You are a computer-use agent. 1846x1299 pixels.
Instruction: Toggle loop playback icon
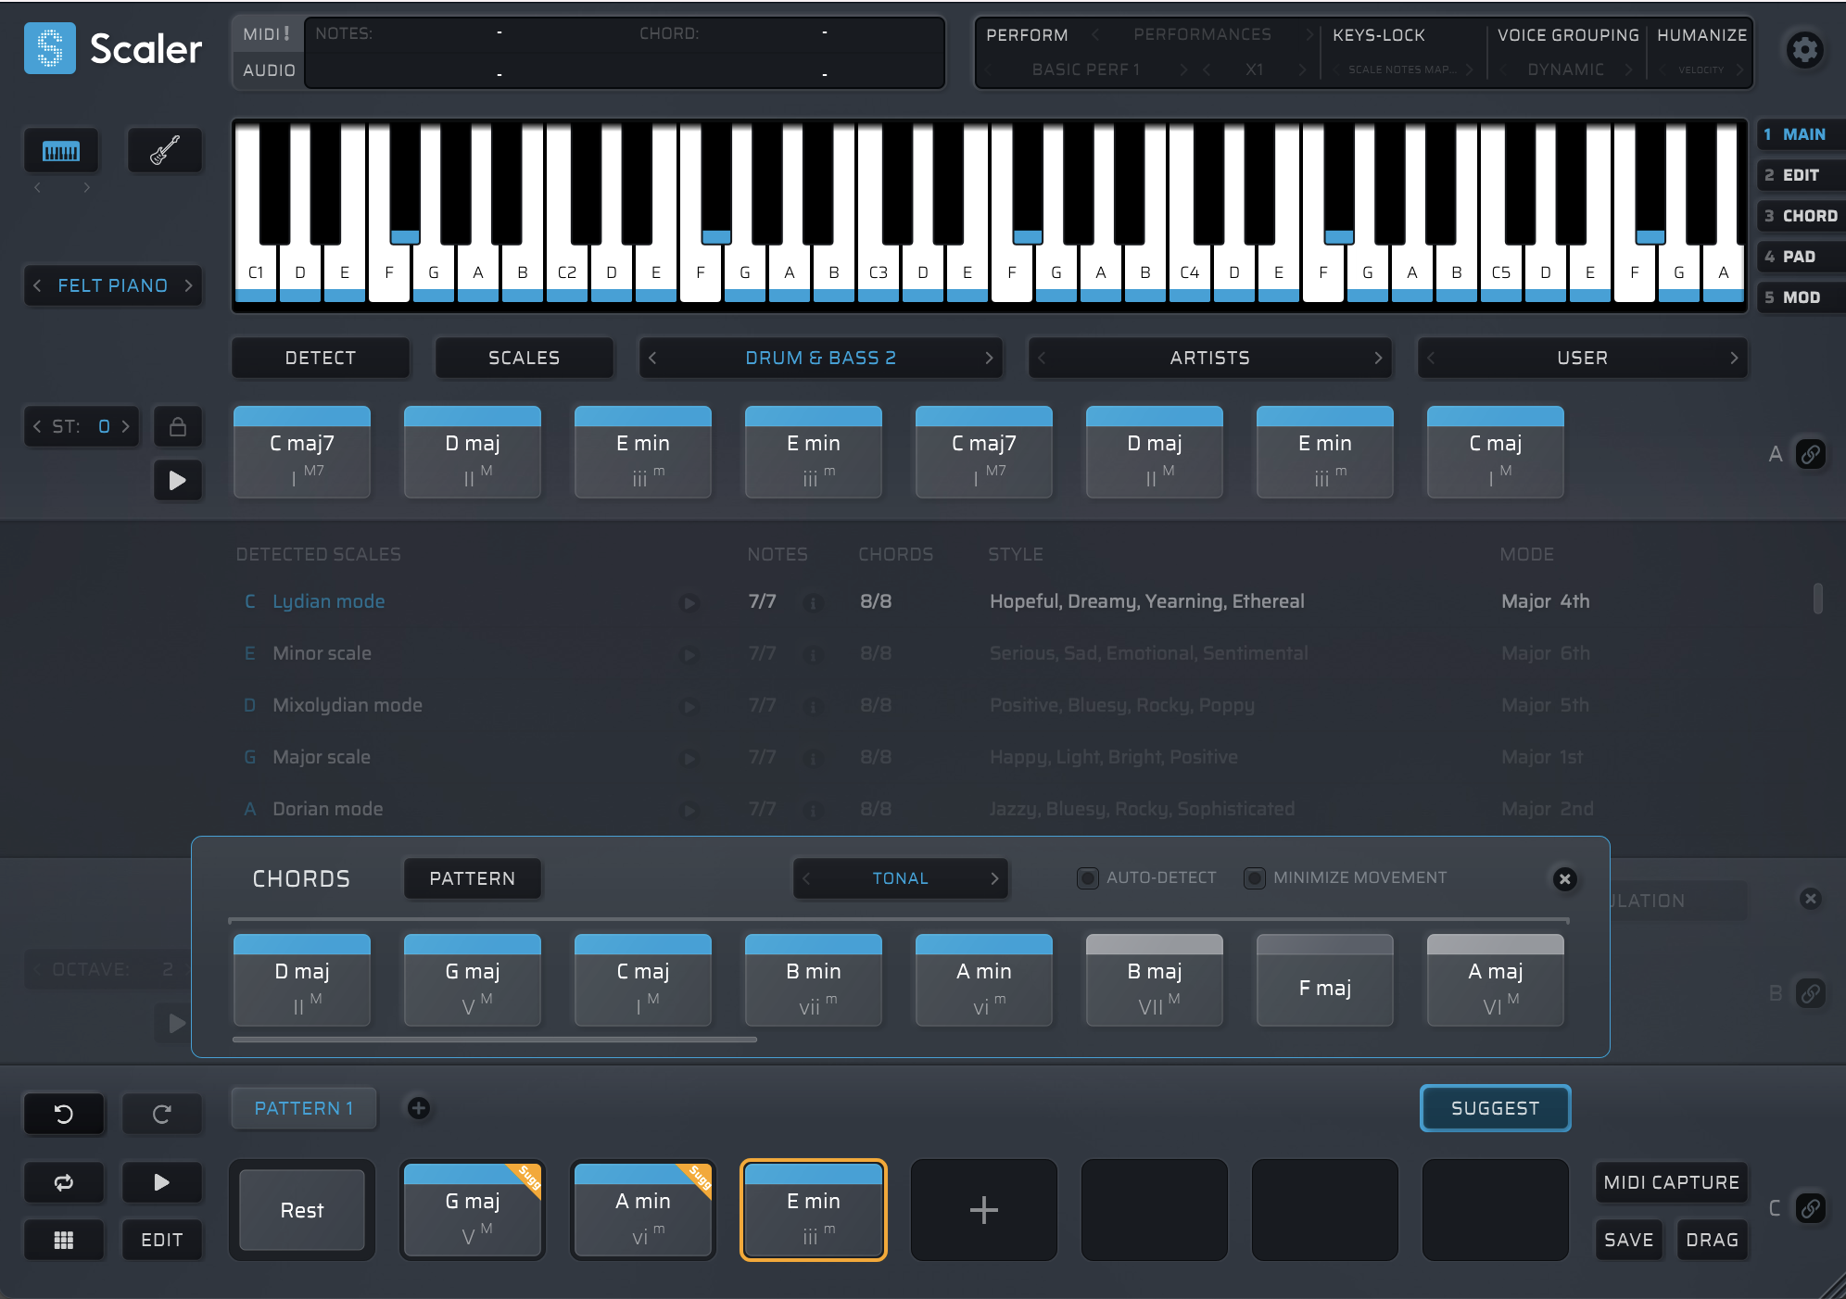tap(64, 1182)
